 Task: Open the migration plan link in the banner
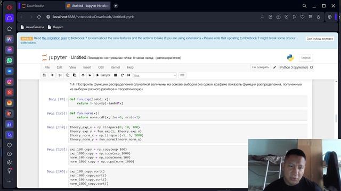point(54,38)
